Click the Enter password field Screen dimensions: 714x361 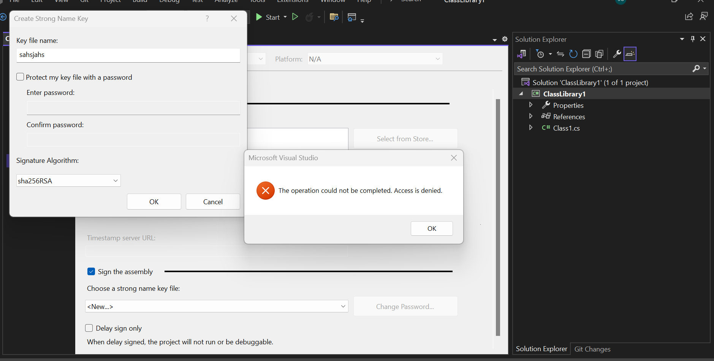pos(133,108)
